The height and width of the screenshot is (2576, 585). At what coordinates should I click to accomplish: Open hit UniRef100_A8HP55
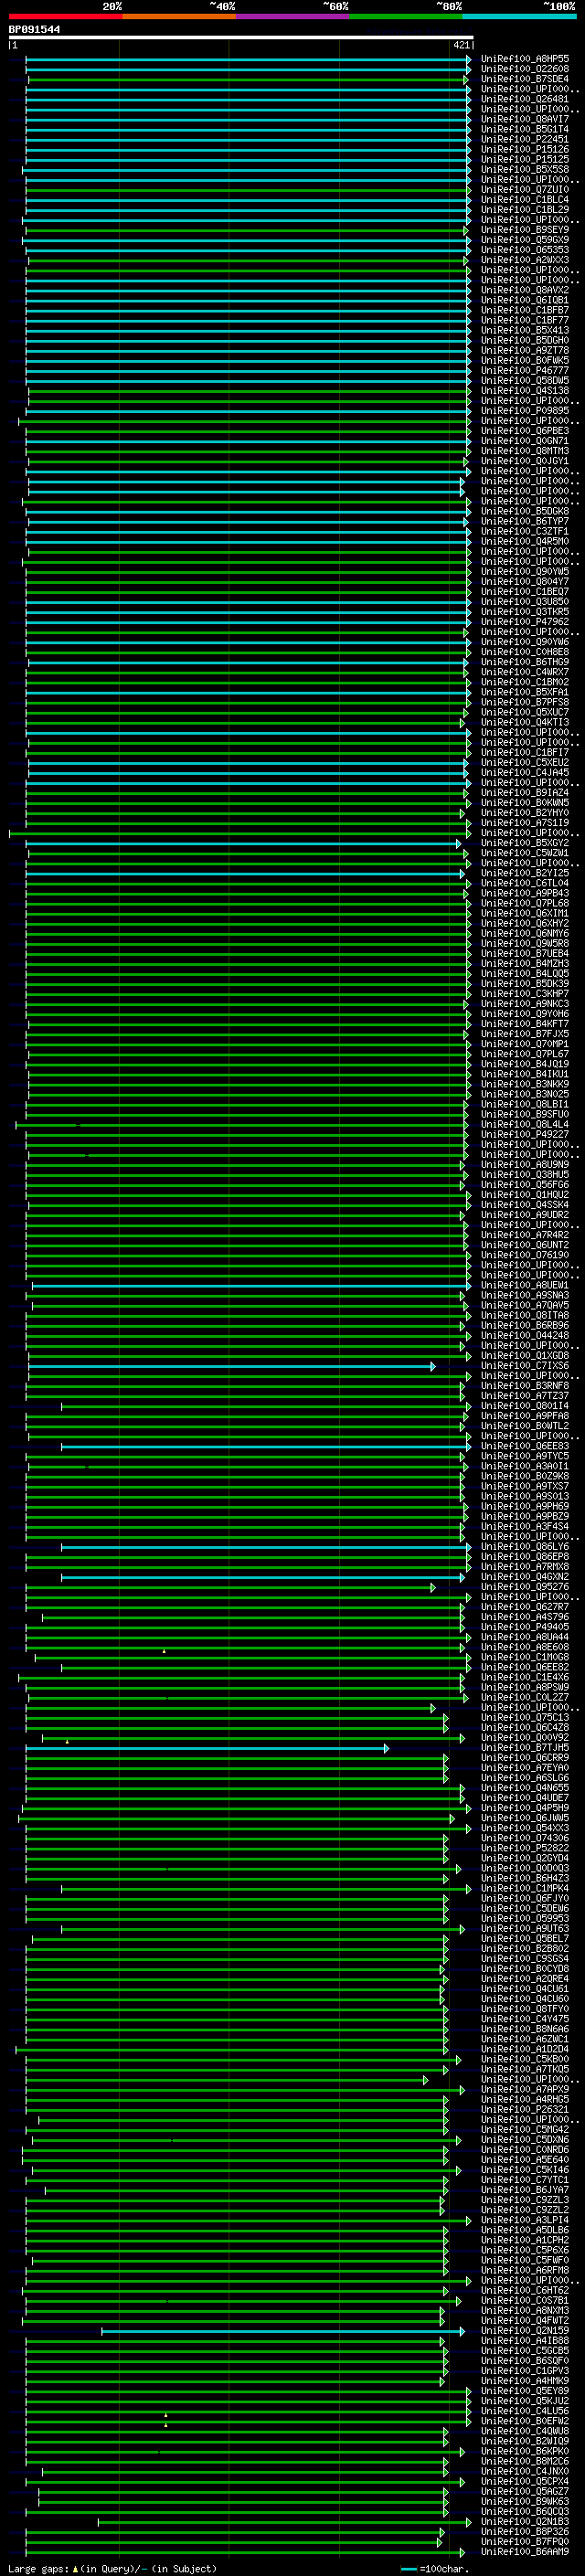[524, 59]
